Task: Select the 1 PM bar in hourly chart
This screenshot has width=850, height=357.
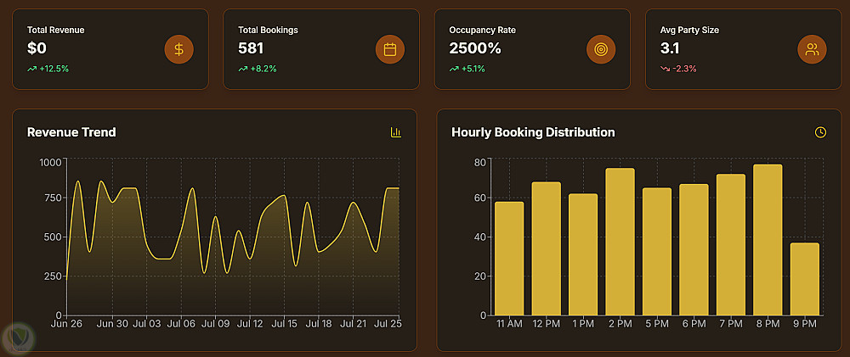Action: click(x=583, y=254)
